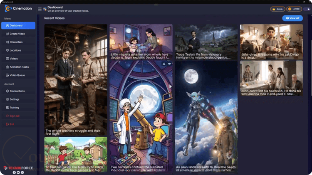Click the download icon on the moon observatory video
Screen dimensions: 312x175
point(164,64)
